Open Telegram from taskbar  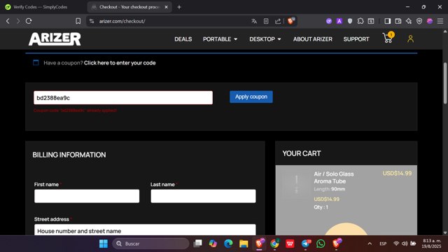coord(305,244)
